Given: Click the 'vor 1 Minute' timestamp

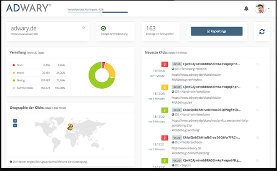Looking at the screenshot, I should point(157,76).
